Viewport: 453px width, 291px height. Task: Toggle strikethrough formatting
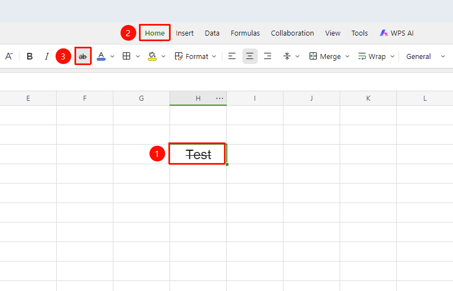click(x=83, y=56)
